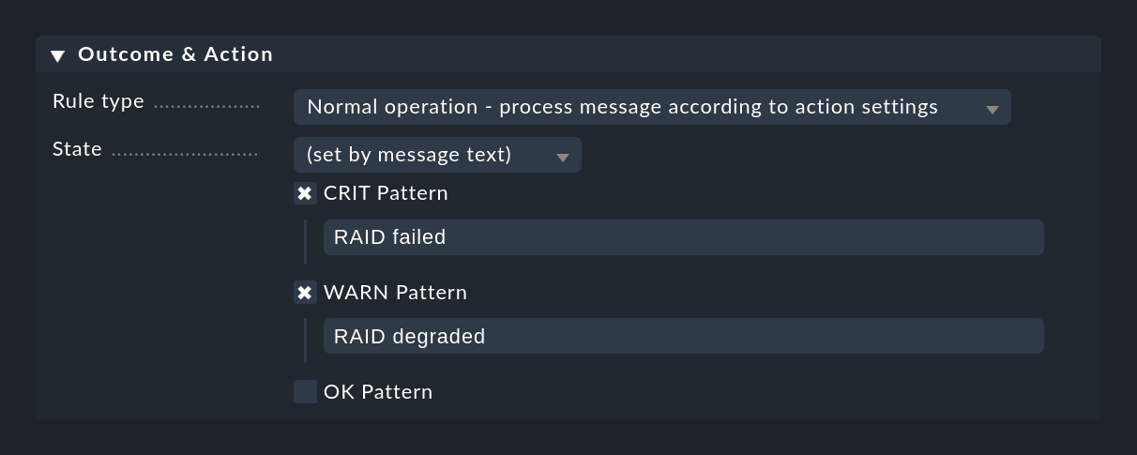The image size is (1137, 455).
Task: Open the Rule type dropdown
Action: coord(652,107)
